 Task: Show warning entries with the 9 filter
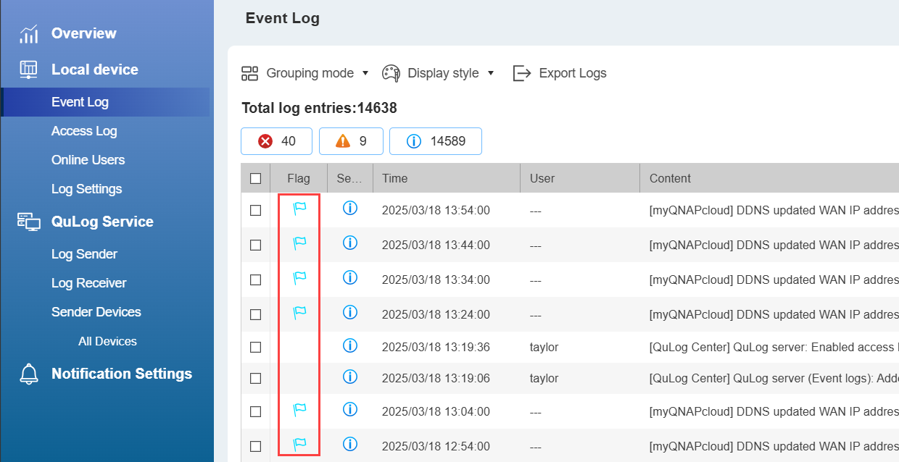(352, 141)
